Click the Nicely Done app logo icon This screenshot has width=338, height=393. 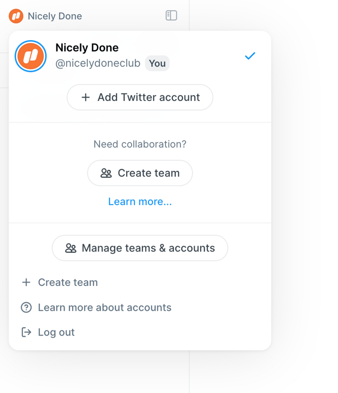[x=15, y=16]
